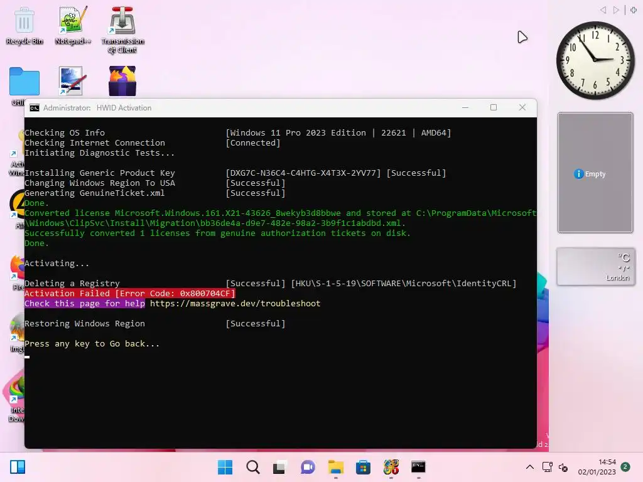Click the gadget sidebar next arrow
The height and width of the screenshot is (482, 643).
tap(616, 10)
